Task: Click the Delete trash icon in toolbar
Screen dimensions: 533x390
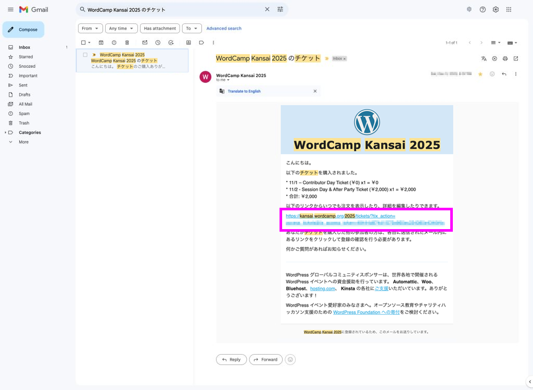Action: tap(127, 43)
